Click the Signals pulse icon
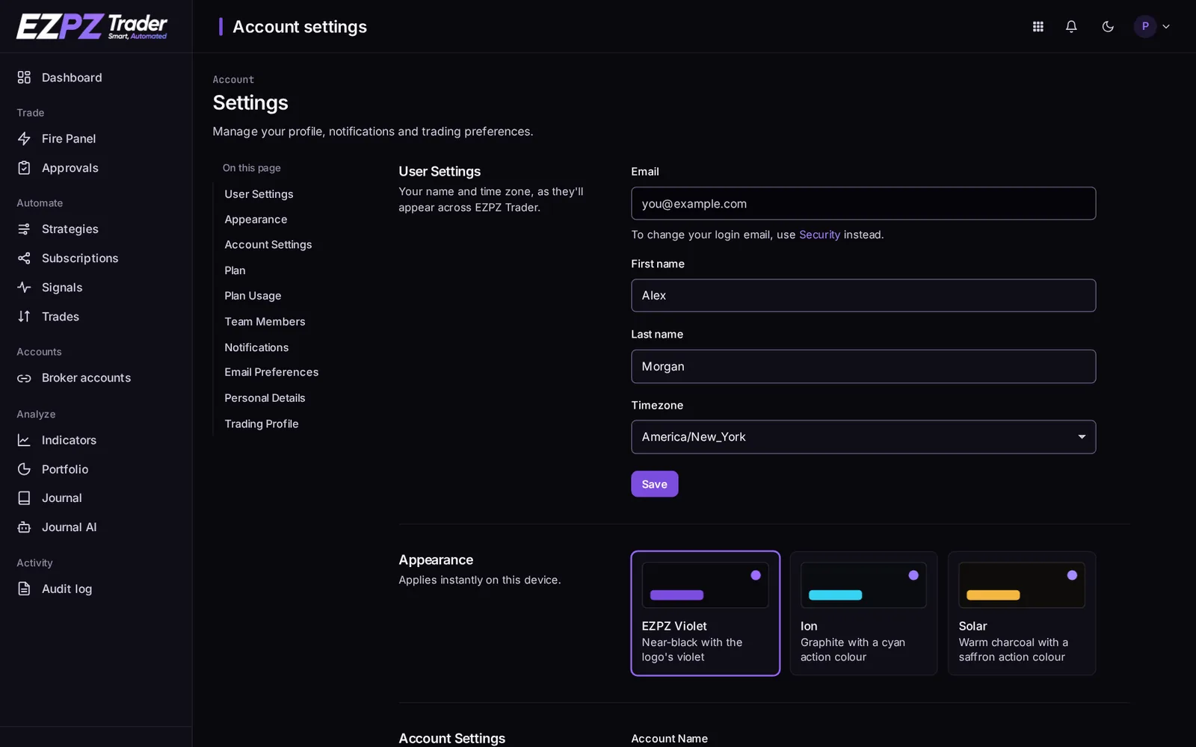The width and height of the screenshot is (1196, 747). coord(24,288)
